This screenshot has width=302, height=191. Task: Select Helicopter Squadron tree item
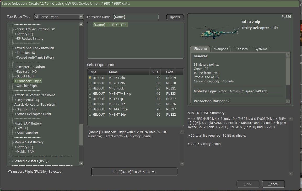point(30,67)
